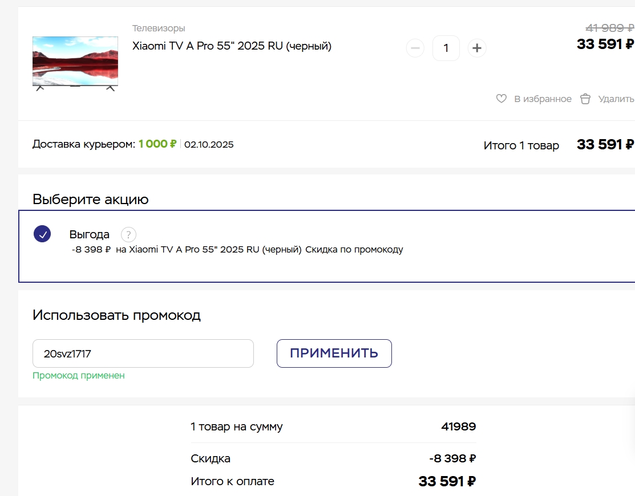Screen dimensions: 635x496
Task: Click the ПРИМЕНИТЬ button
Action: pos(334,353)
